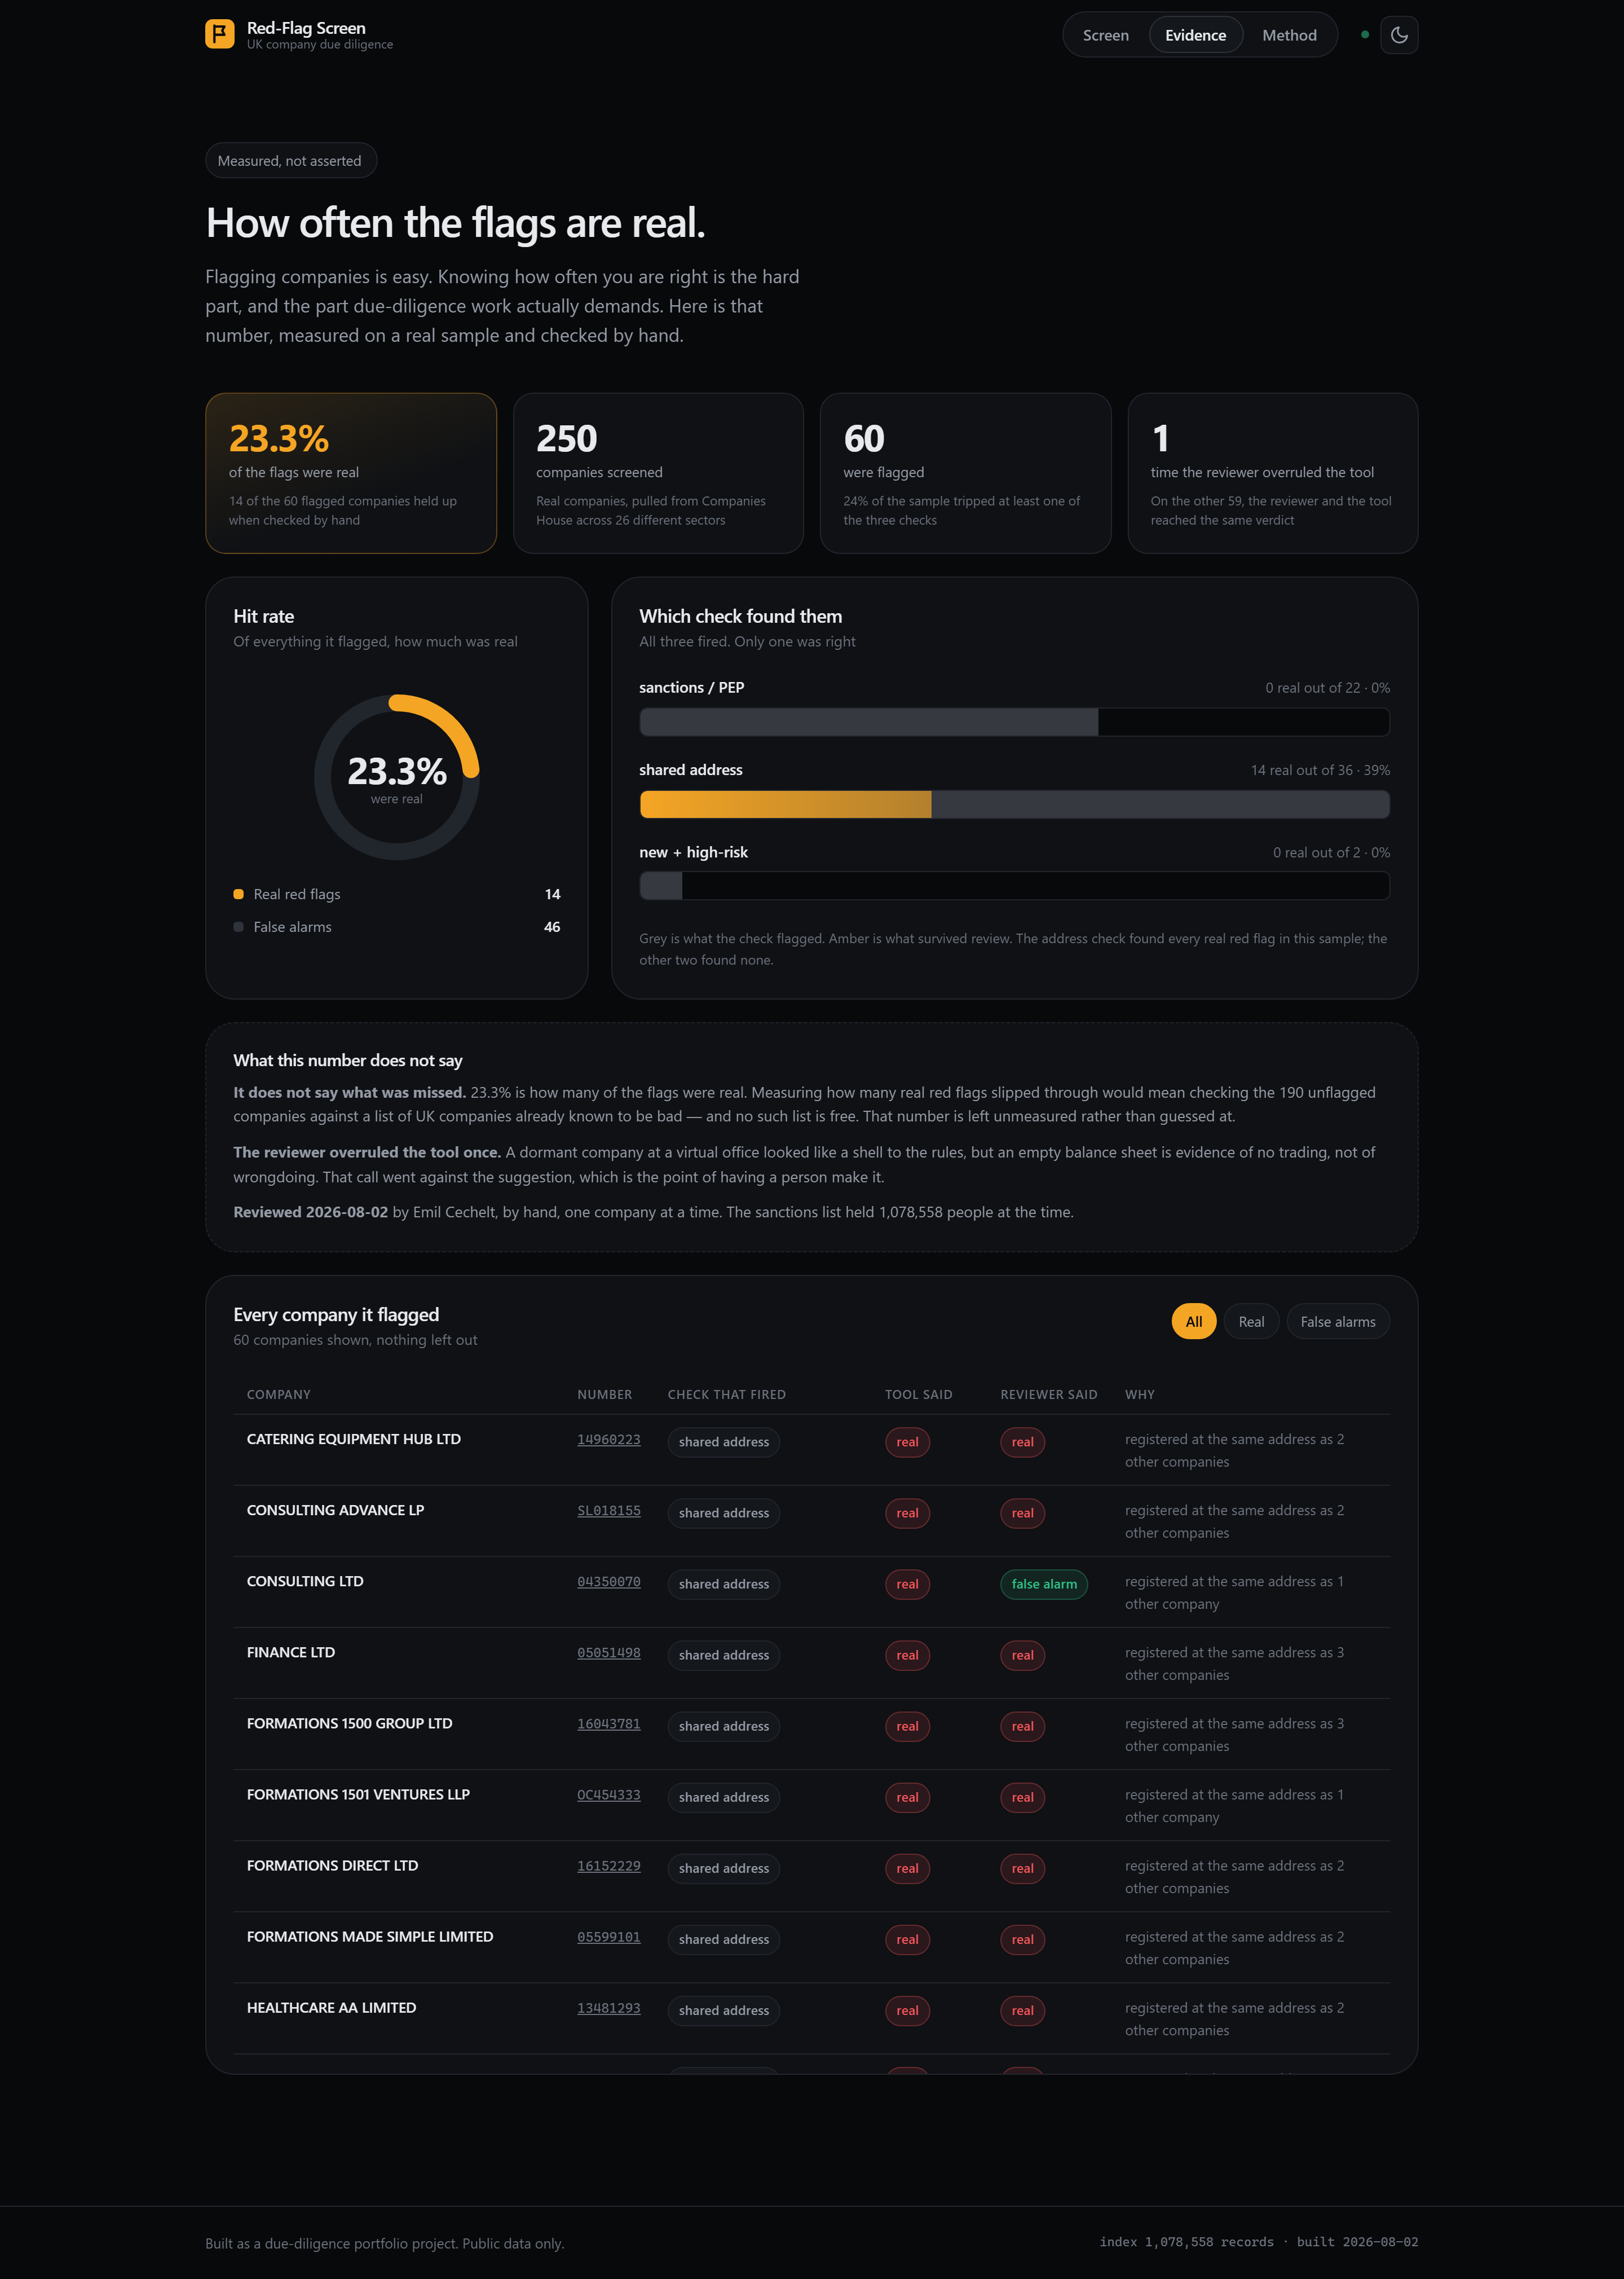This screenshot has width=1624, height=2279.
Task: Click the new + high-risk progress bar
Action: 1014,886
